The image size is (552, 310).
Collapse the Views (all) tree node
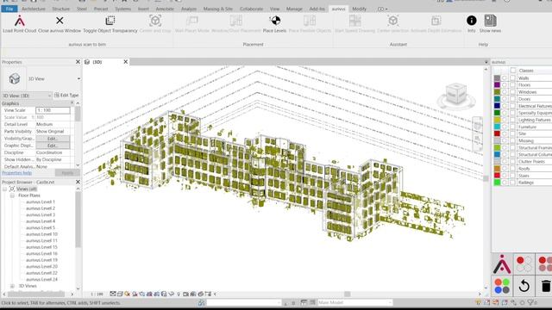coord(5,189)
